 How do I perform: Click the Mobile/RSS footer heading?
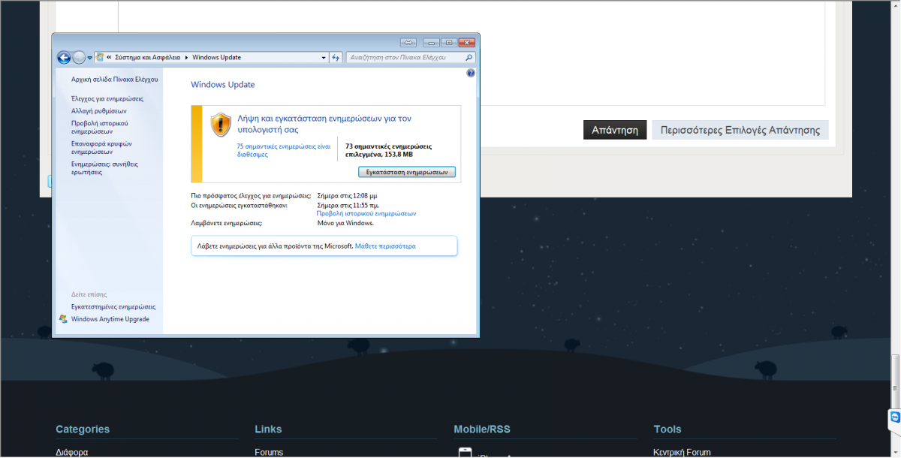(x=482, y=429)
